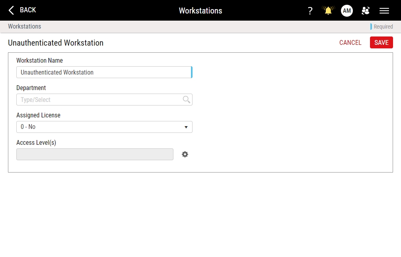Click the Required legend text

coord(383,27)
